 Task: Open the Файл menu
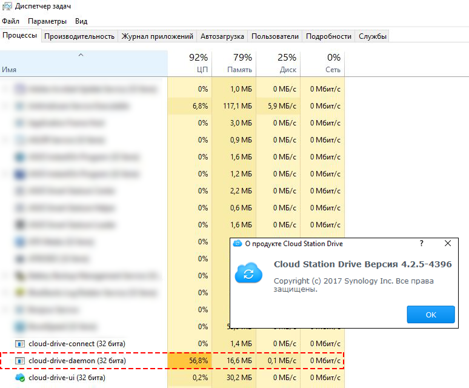click(10, 21)
